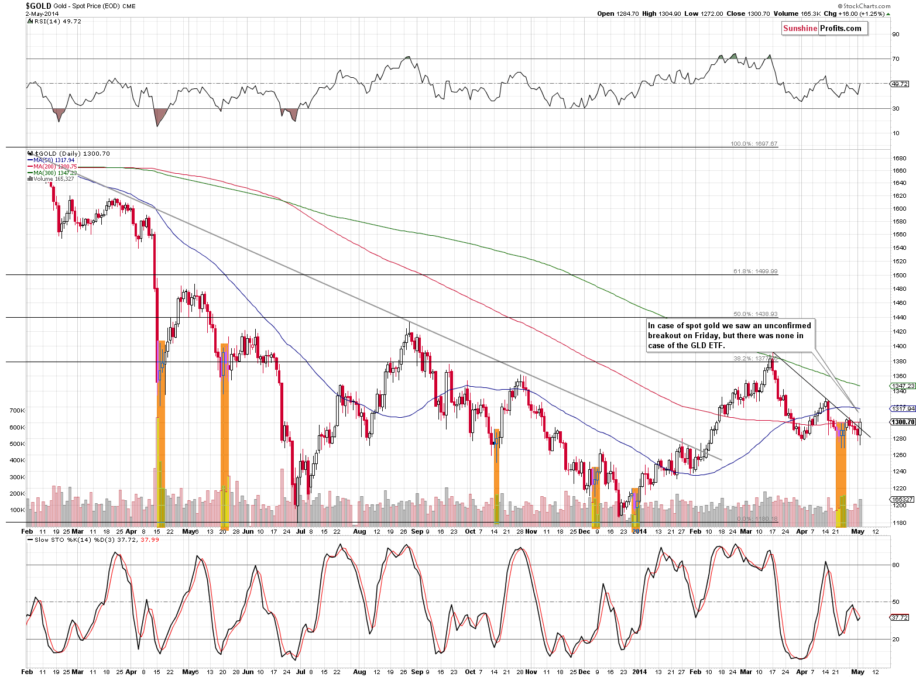
Task: Click the 'Gold - Spot Price (EOD)' description
Action: 87,6
